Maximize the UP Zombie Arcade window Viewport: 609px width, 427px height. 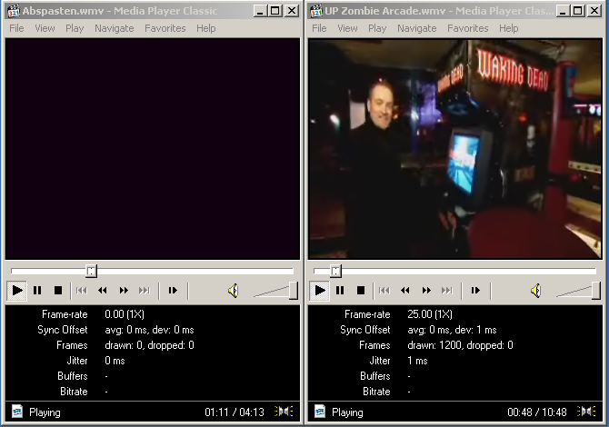[x=577, y=11]
